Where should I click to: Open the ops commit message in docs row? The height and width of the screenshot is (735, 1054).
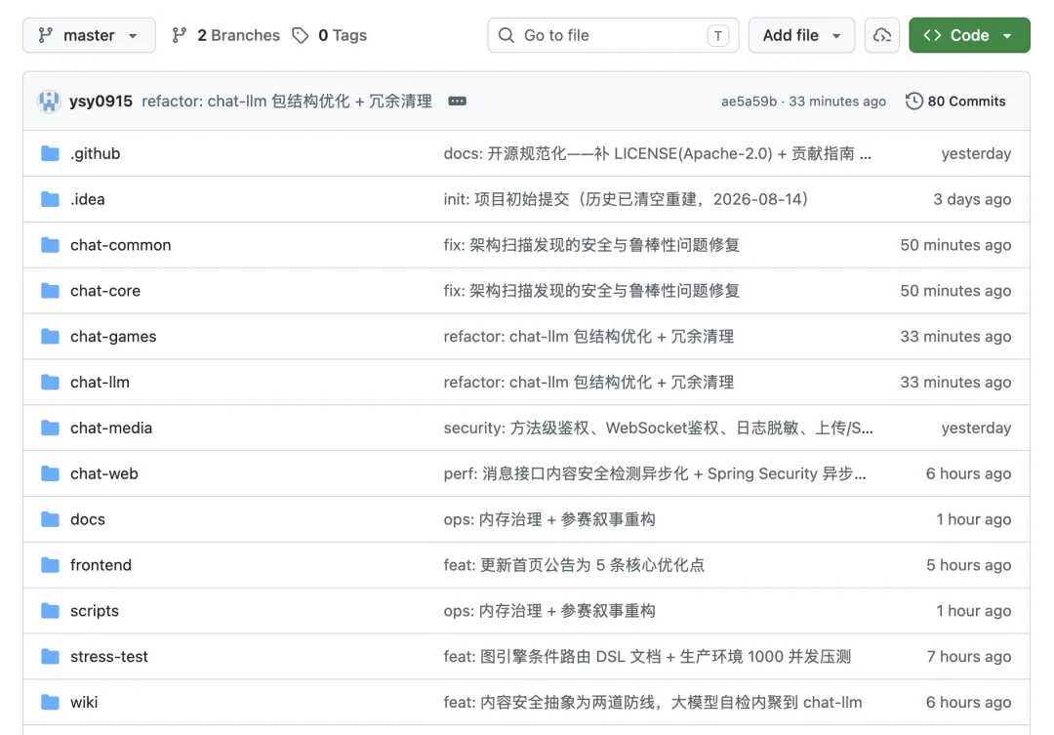pyautogui.click(x=549, y=519)
